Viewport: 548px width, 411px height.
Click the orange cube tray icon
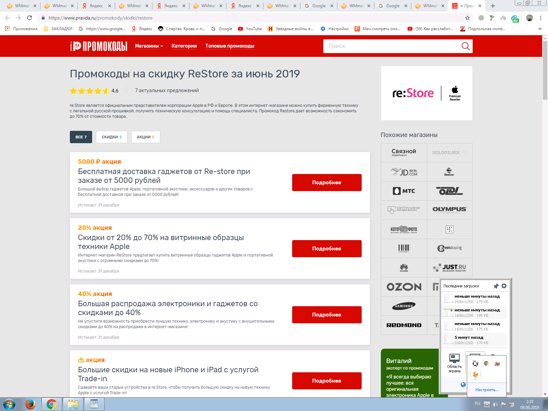tap(475, 374)
